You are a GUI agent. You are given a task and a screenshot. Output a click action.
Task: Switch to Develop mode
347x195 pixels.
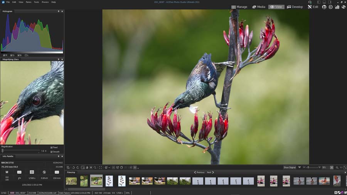[295, 7]
